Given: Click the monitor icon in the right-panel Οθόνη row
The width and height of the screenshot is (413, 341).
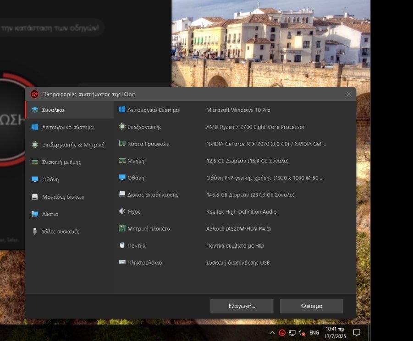Looking at the screenshot, I should click(122, 178).
